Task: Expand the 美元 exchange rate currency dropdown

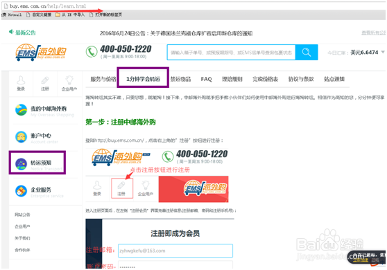Action: [383, 52]
